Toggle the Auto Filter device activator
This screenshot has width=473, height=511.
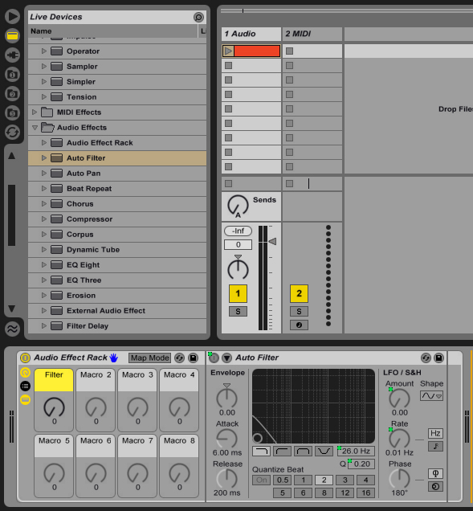(x=214, y=358)
